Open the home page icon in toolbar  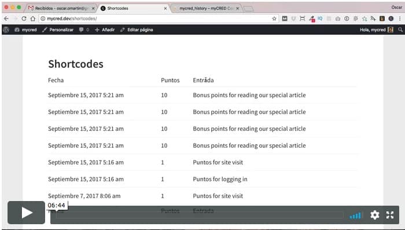(33, 19)
